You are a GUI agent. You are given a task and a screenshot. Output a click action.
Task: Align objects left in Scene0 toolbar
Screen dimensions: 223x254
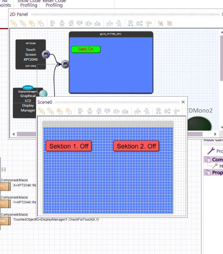[81, 111]
